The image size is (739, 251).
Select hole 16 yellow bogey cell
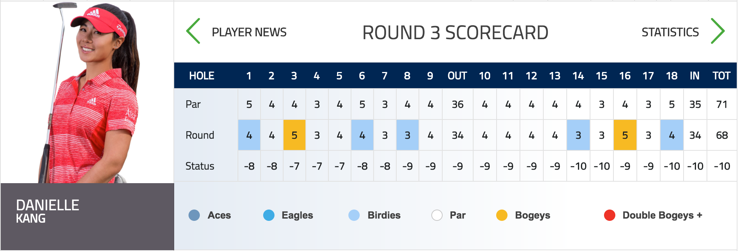(x=625, y=135)
